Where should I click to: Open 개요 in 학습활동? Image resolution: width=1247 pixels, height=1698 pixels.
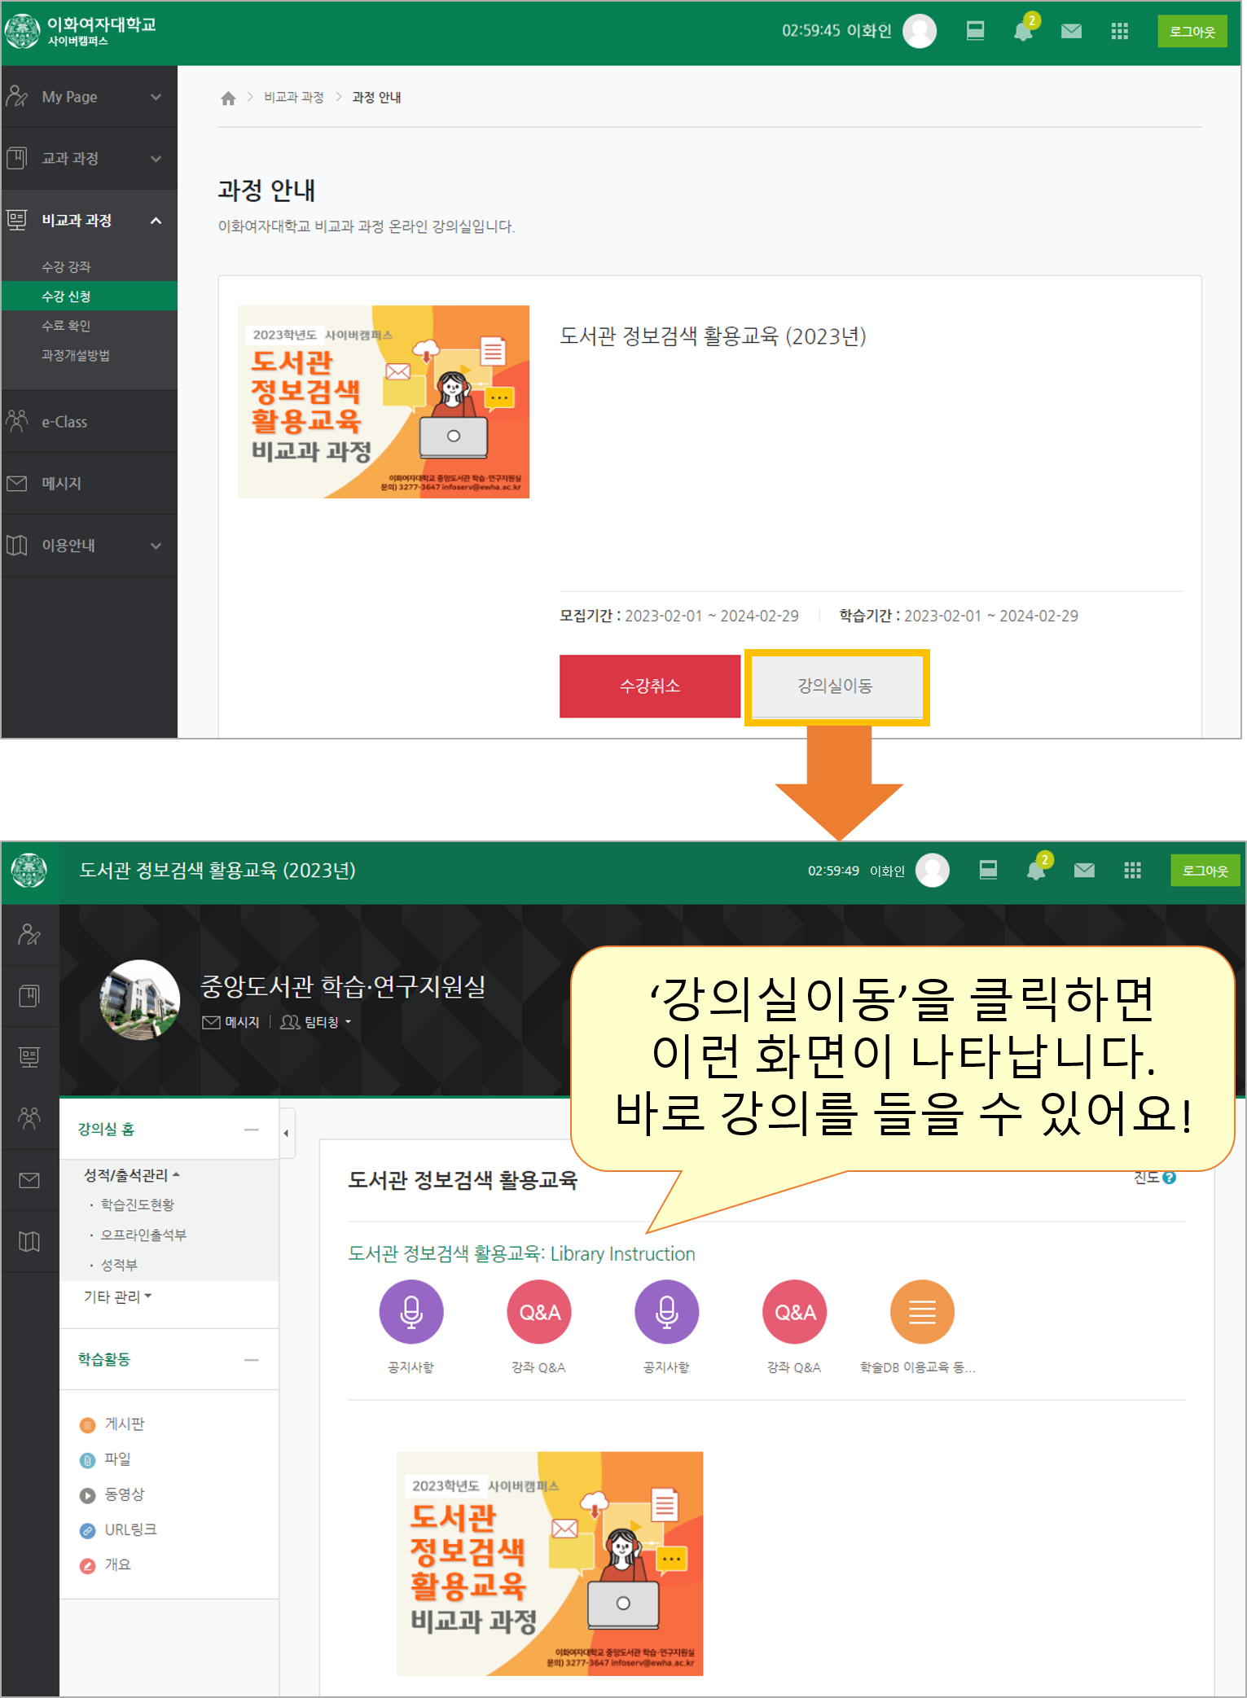(105, 1564)
